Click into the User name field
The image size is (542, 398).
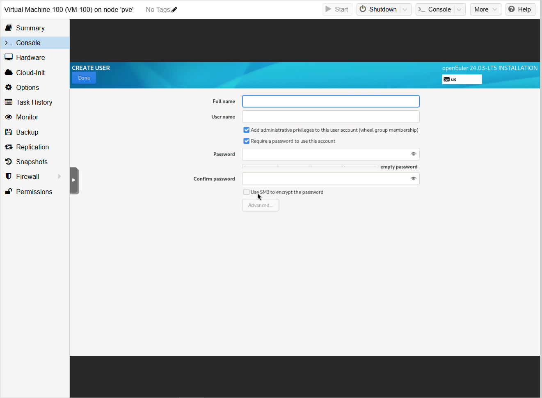pos(331,117)
